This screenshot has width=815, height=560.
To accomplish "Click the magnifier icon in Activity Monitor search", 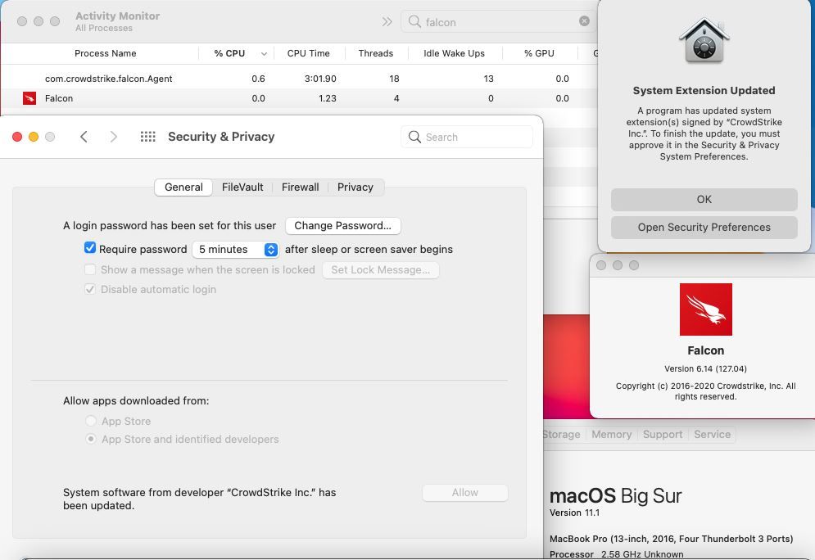I will coord(414,21).
